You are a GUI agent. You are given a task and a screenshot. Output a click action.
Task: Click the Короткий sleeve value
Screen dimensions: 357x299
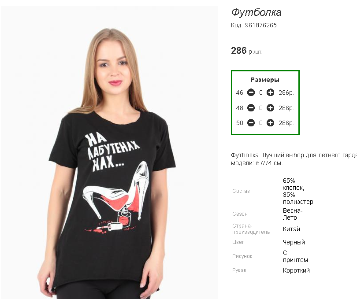(x=296, y=270)
